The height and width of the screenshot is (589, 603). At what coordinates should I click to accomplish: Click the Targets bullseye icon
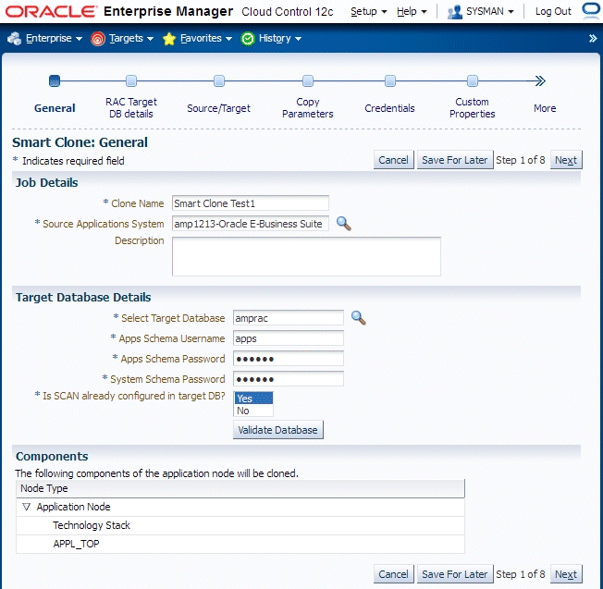click(98, 39)
